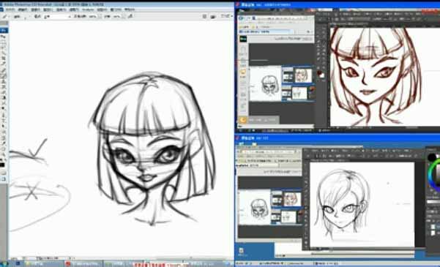Select the highlighted Brush tool in the toolbox
This screenshot has height=267, width=440.
tap(4, 76)
